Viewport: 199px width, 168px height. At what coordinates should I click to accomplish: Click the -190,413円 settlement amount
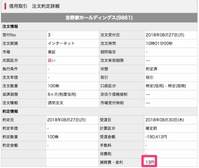click(x=156, y=137)
